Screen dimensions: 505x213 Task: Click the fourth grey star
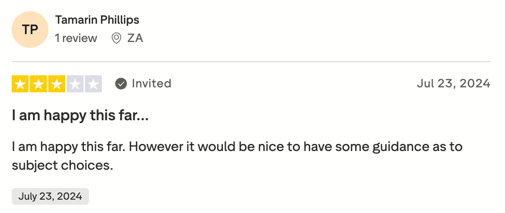click(x=76, y=84)
